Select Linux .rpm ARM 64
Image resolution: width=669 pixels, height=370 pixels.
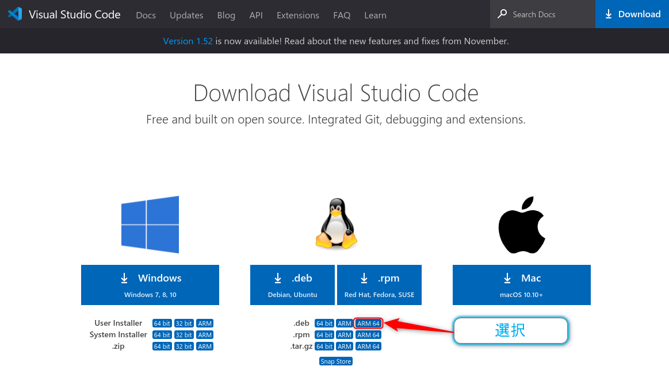(368, 334)
